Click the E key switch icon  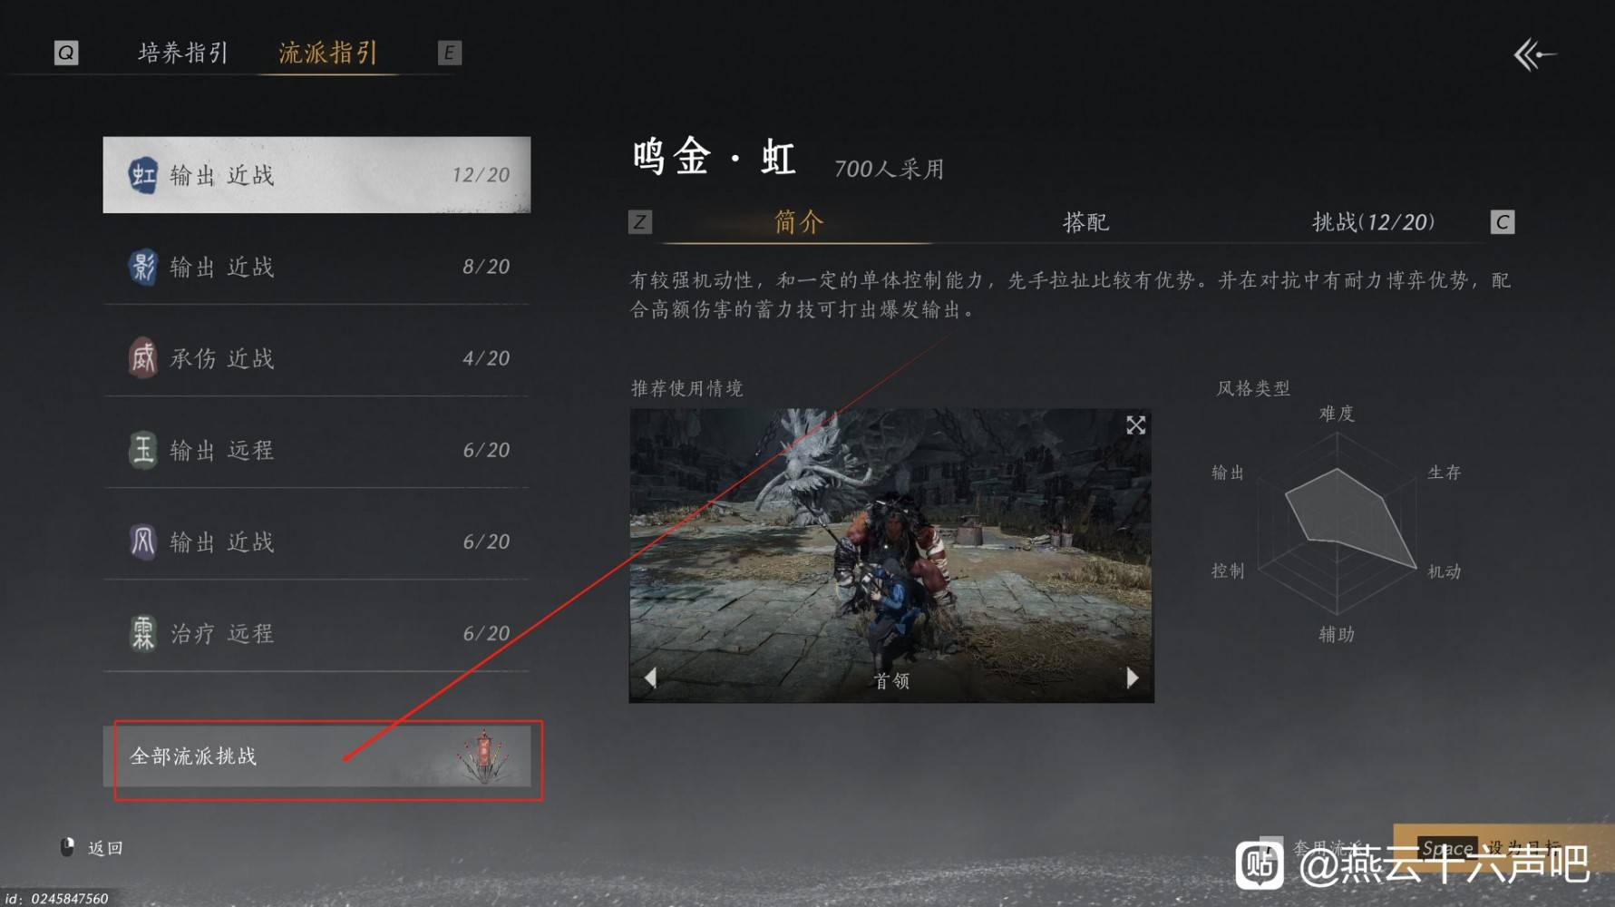click(x=449, y=53)
